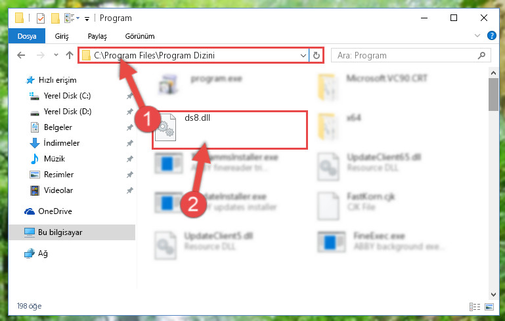
Task: Click the ds8.dll file icon
Action: pyautogui.click(x=165, y=127)
